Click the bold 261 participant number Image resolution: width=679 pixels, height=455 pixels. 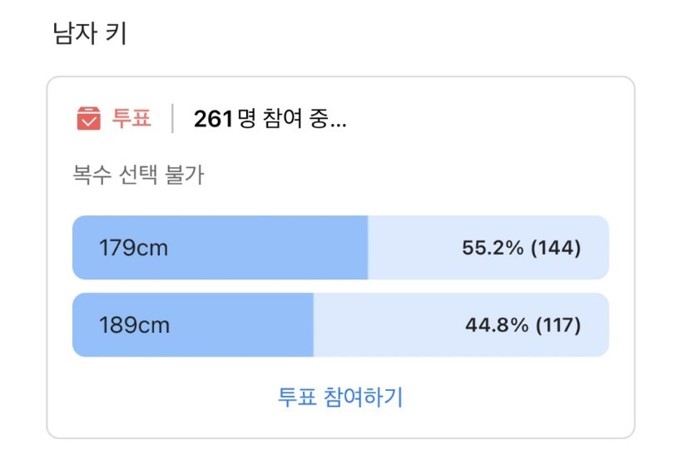click(x=214, y=120)
